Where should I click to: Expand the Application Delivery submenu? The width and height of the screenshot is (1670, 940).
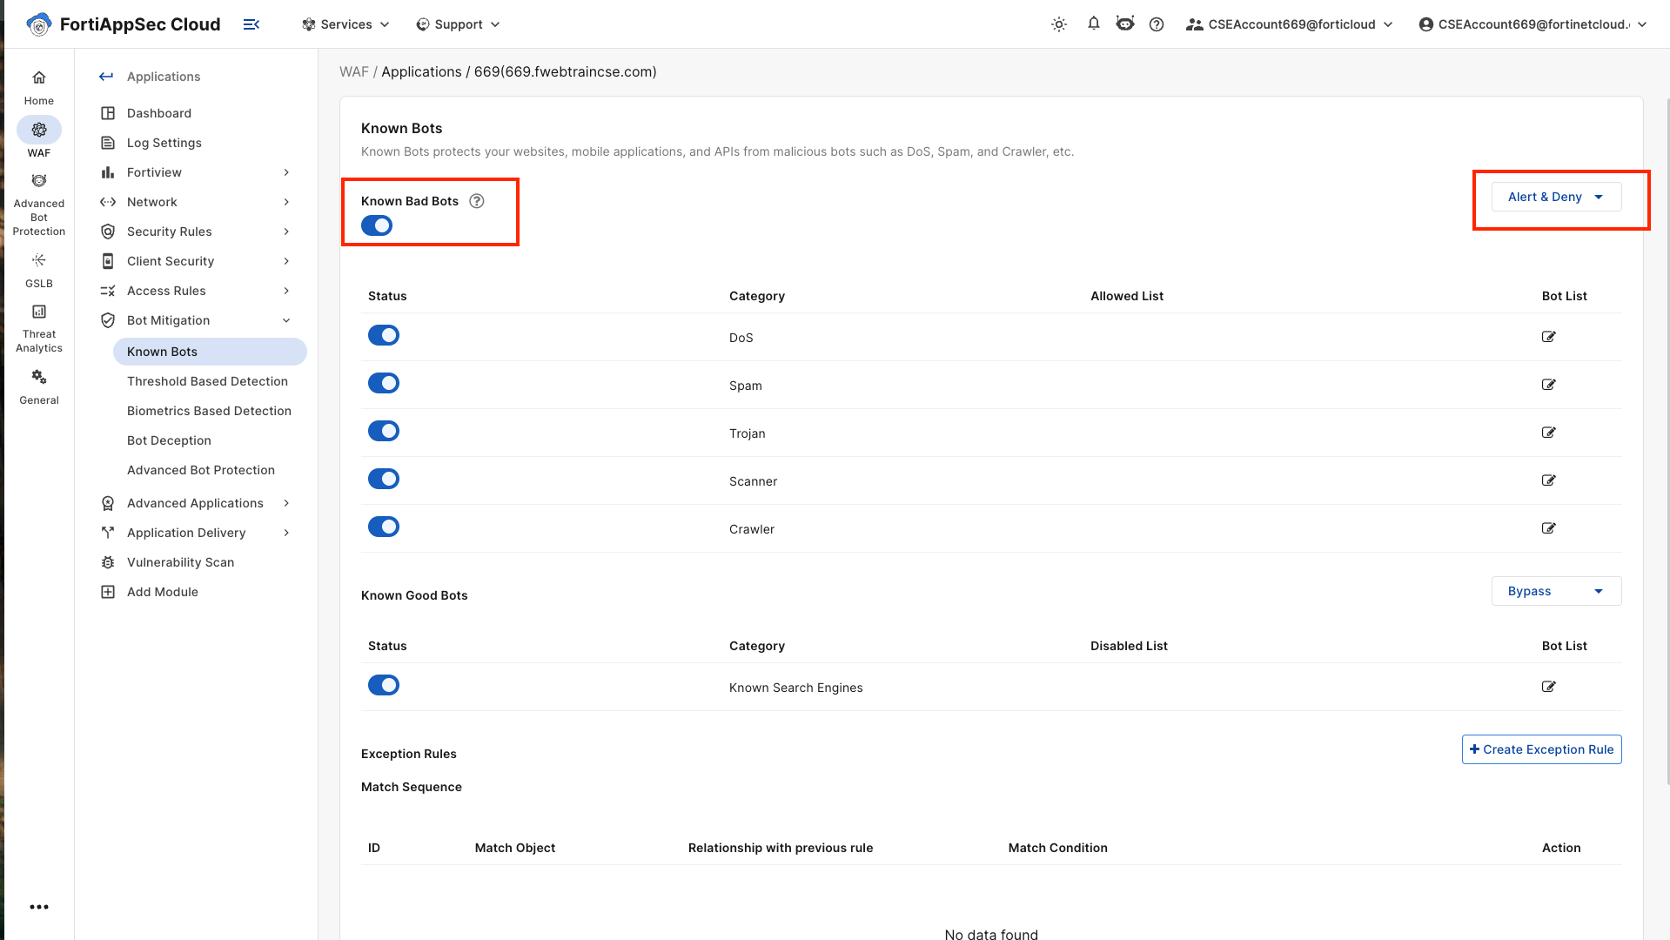click(x=286, y=533)
